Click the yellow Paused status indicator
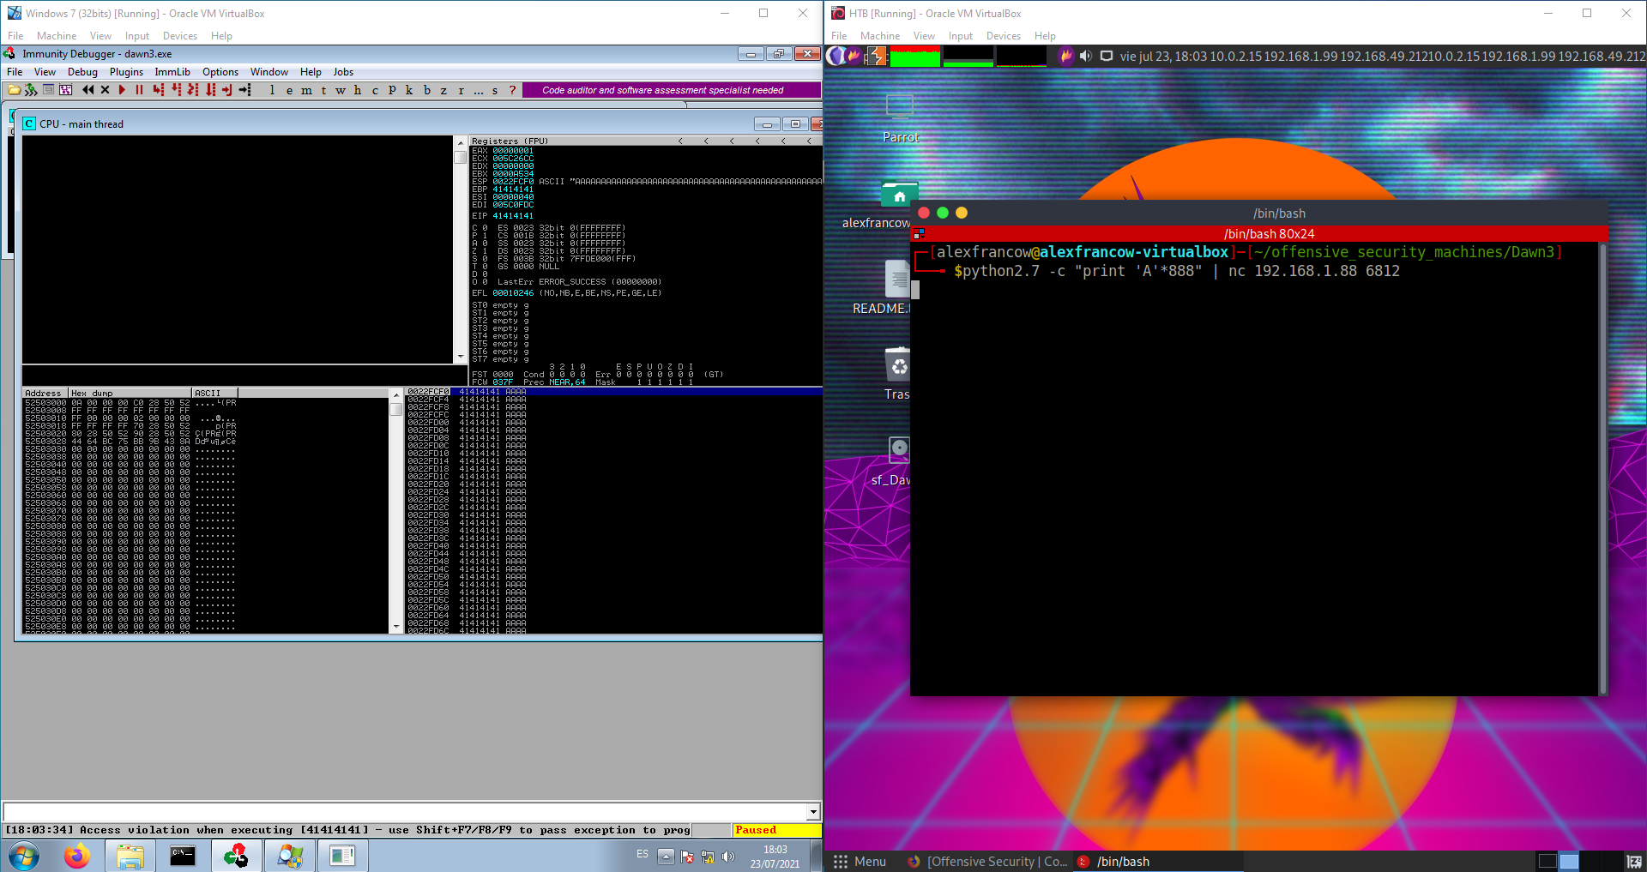Screen dimensions: 1647x872 pyautogui.click(x=776, y=830)
